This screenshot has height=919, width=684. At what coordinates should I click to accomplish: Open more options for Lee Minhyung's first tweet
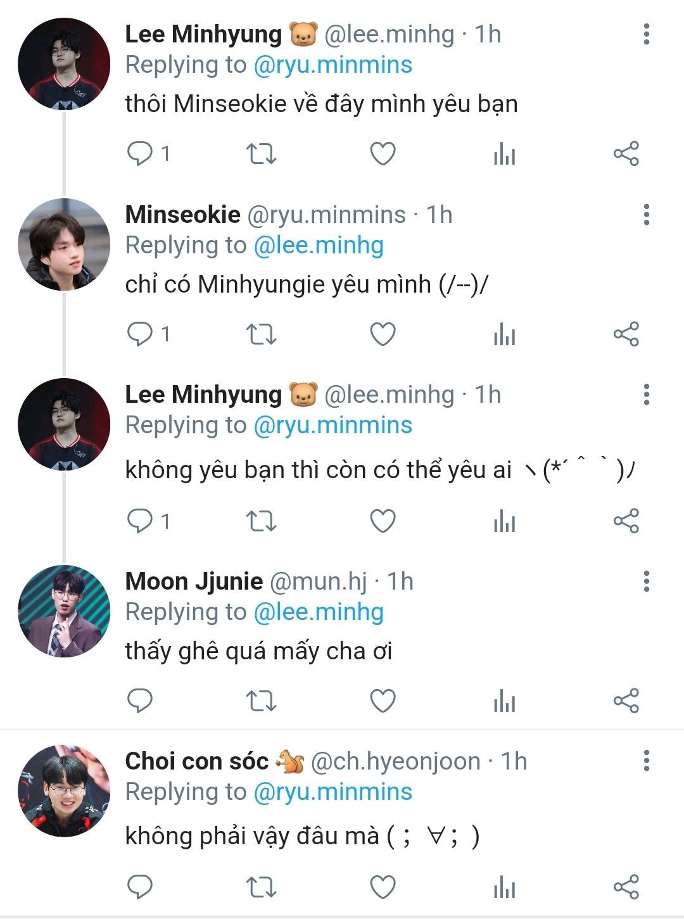(x=647, y=34)
